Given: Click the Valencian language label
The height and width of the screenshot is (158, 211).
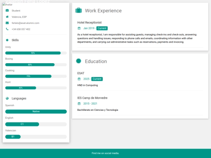Looking at the screenshot, I should (11, 130).
